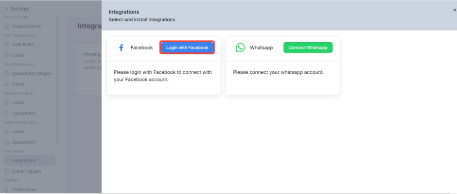The width and height of the screenshot is (457, 194).
Task: Click the User Roles icon
Action: (x=7, y=44)
